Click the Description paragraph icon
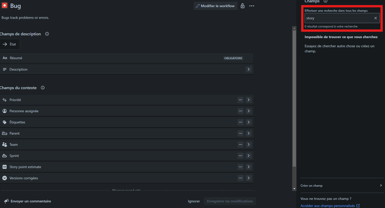The image size is (385, 208). coord(4,69)
